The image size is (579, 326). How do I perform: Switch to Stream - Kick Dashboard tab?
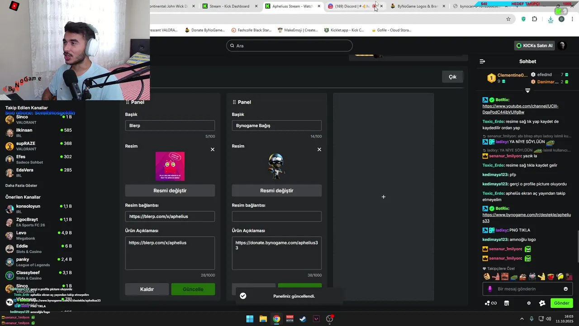(230, 6)
